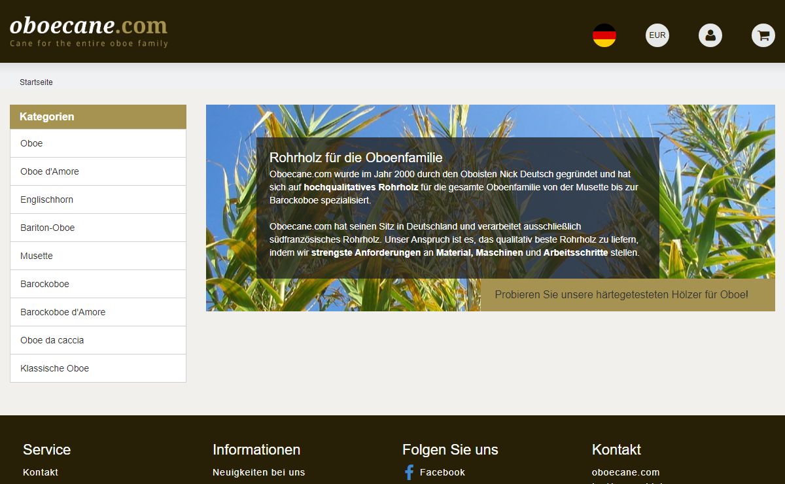Open Neuigkeiten bei uns link
Screen dimensions: 785x484
pyautogui.click(x=259, y=472)
